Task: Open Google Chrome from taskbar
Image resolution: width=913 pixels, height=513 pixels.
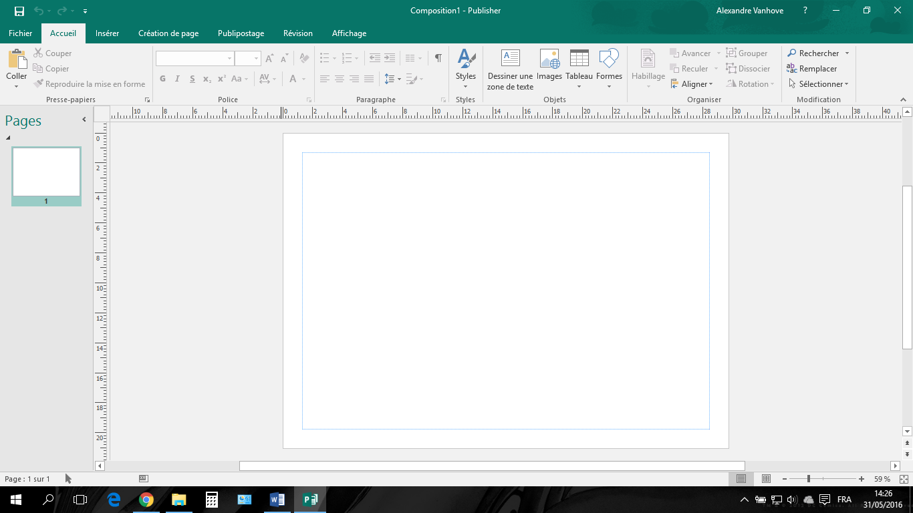Action: click(146, 500)
